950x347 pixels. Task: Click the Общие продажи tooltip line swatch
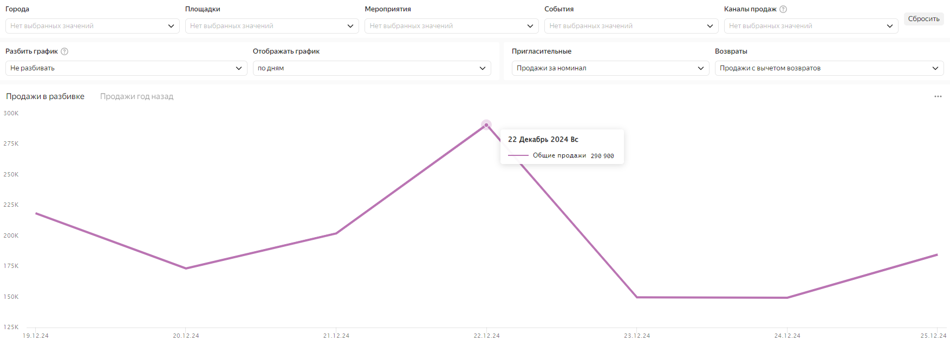[518, 155]
